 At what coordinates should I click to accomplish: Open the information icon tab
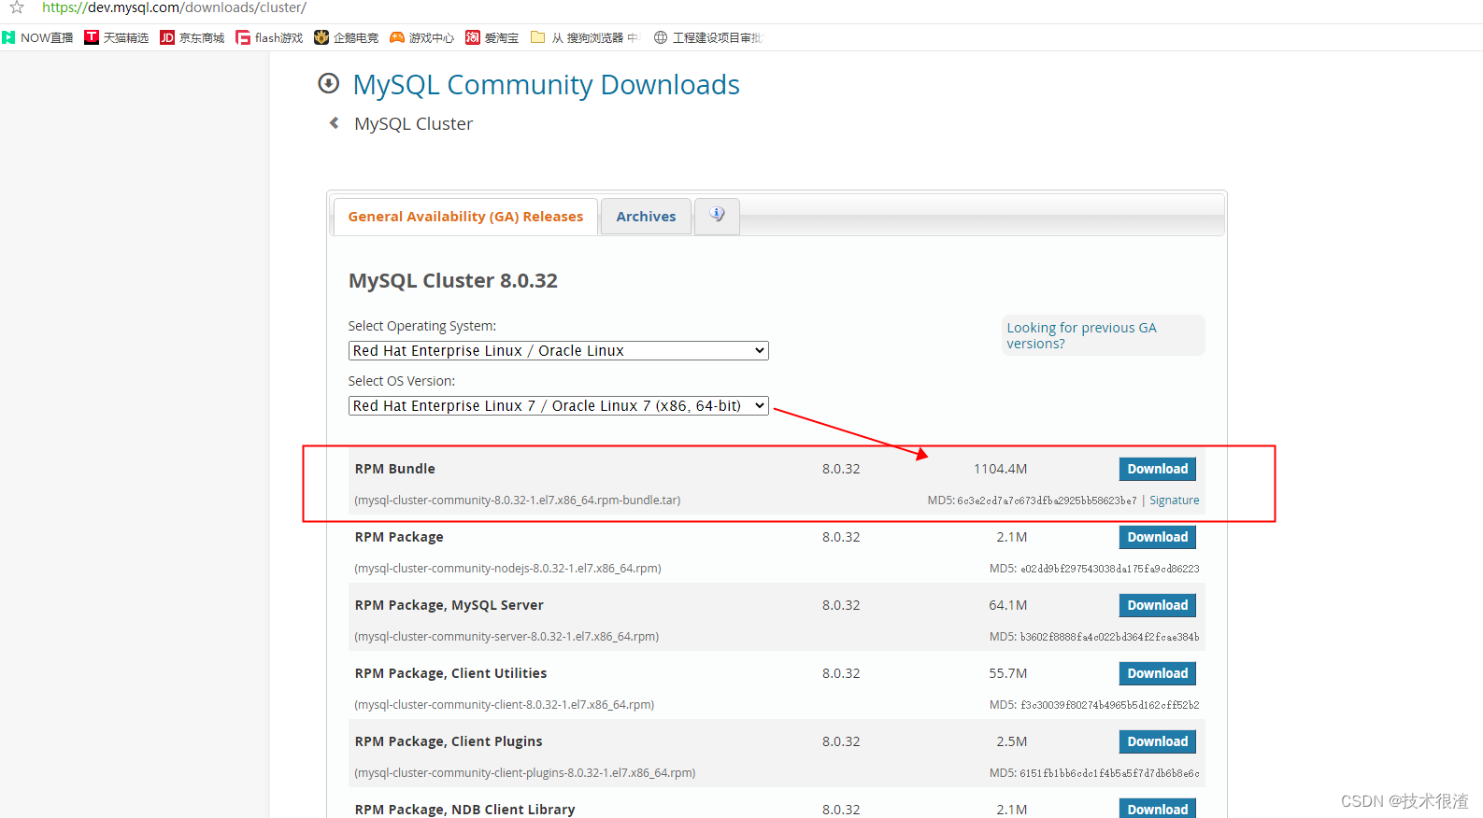[717, 216]
